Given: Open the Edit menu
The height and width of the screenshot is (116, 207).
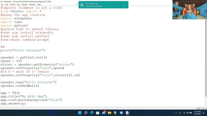Looking at the screenshot, I should point(7,5).
